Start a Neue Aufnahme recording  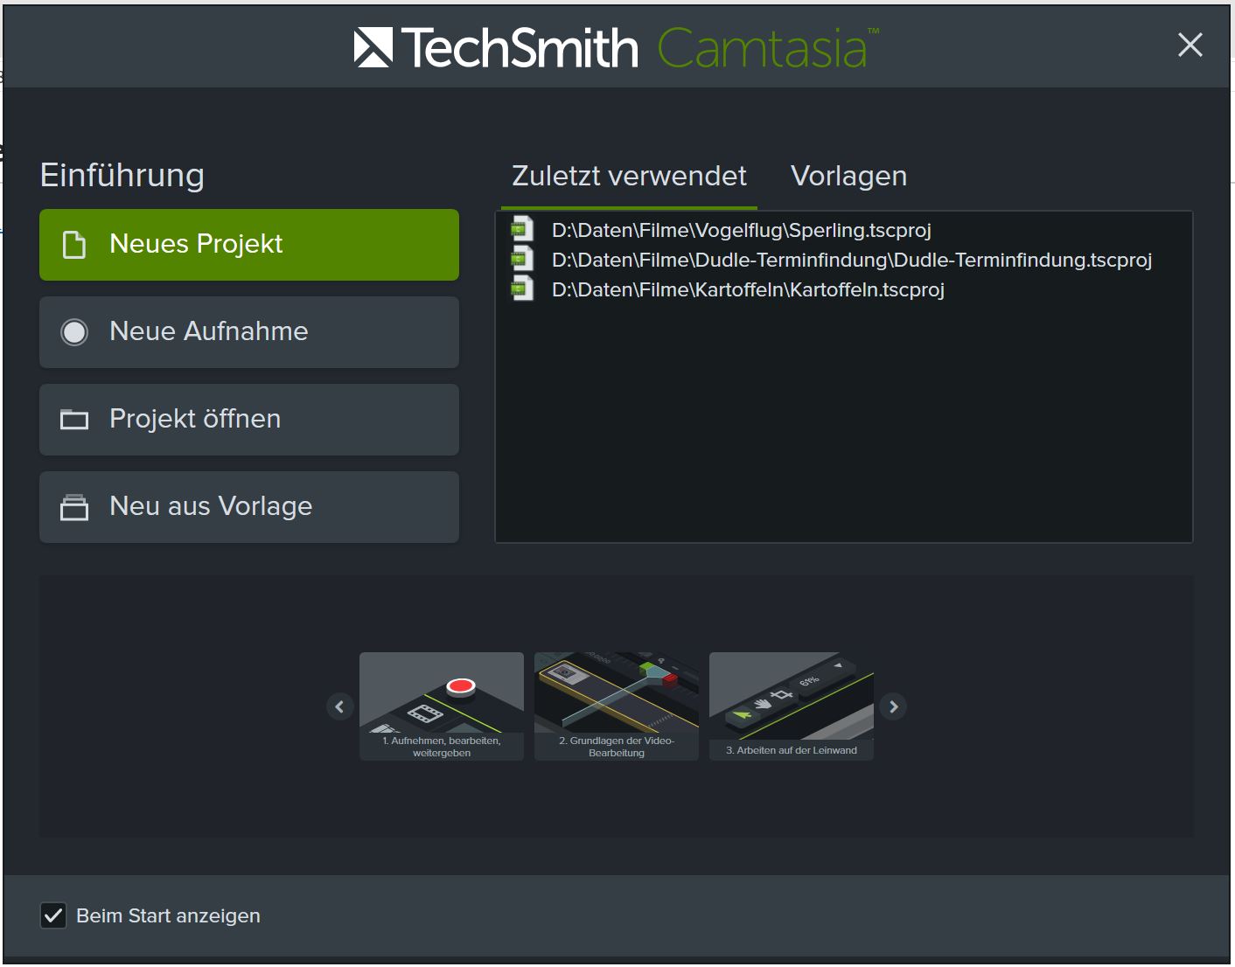249,332
